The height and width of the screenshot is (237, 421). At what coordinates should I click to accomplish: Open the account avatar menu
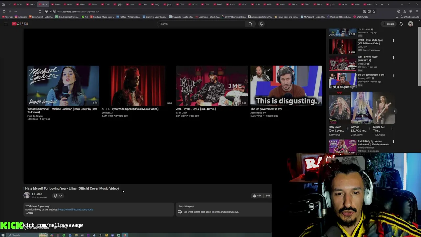pyautogui.click(x=410, y=24)
